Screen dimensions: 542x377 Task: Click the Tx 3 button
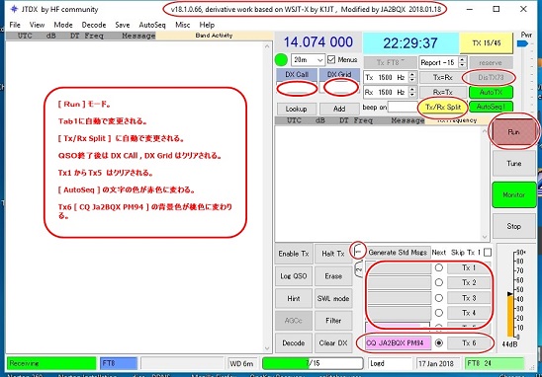point(469,298)
